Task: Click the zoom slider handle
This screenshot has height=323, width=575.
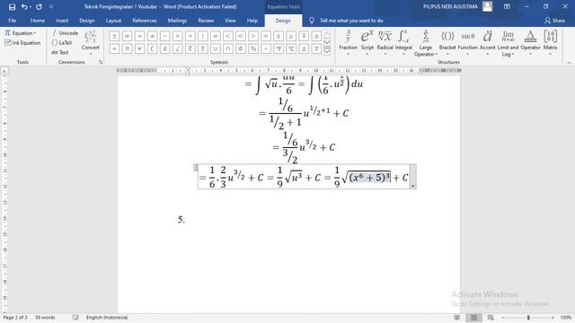Action: (528, 318)
